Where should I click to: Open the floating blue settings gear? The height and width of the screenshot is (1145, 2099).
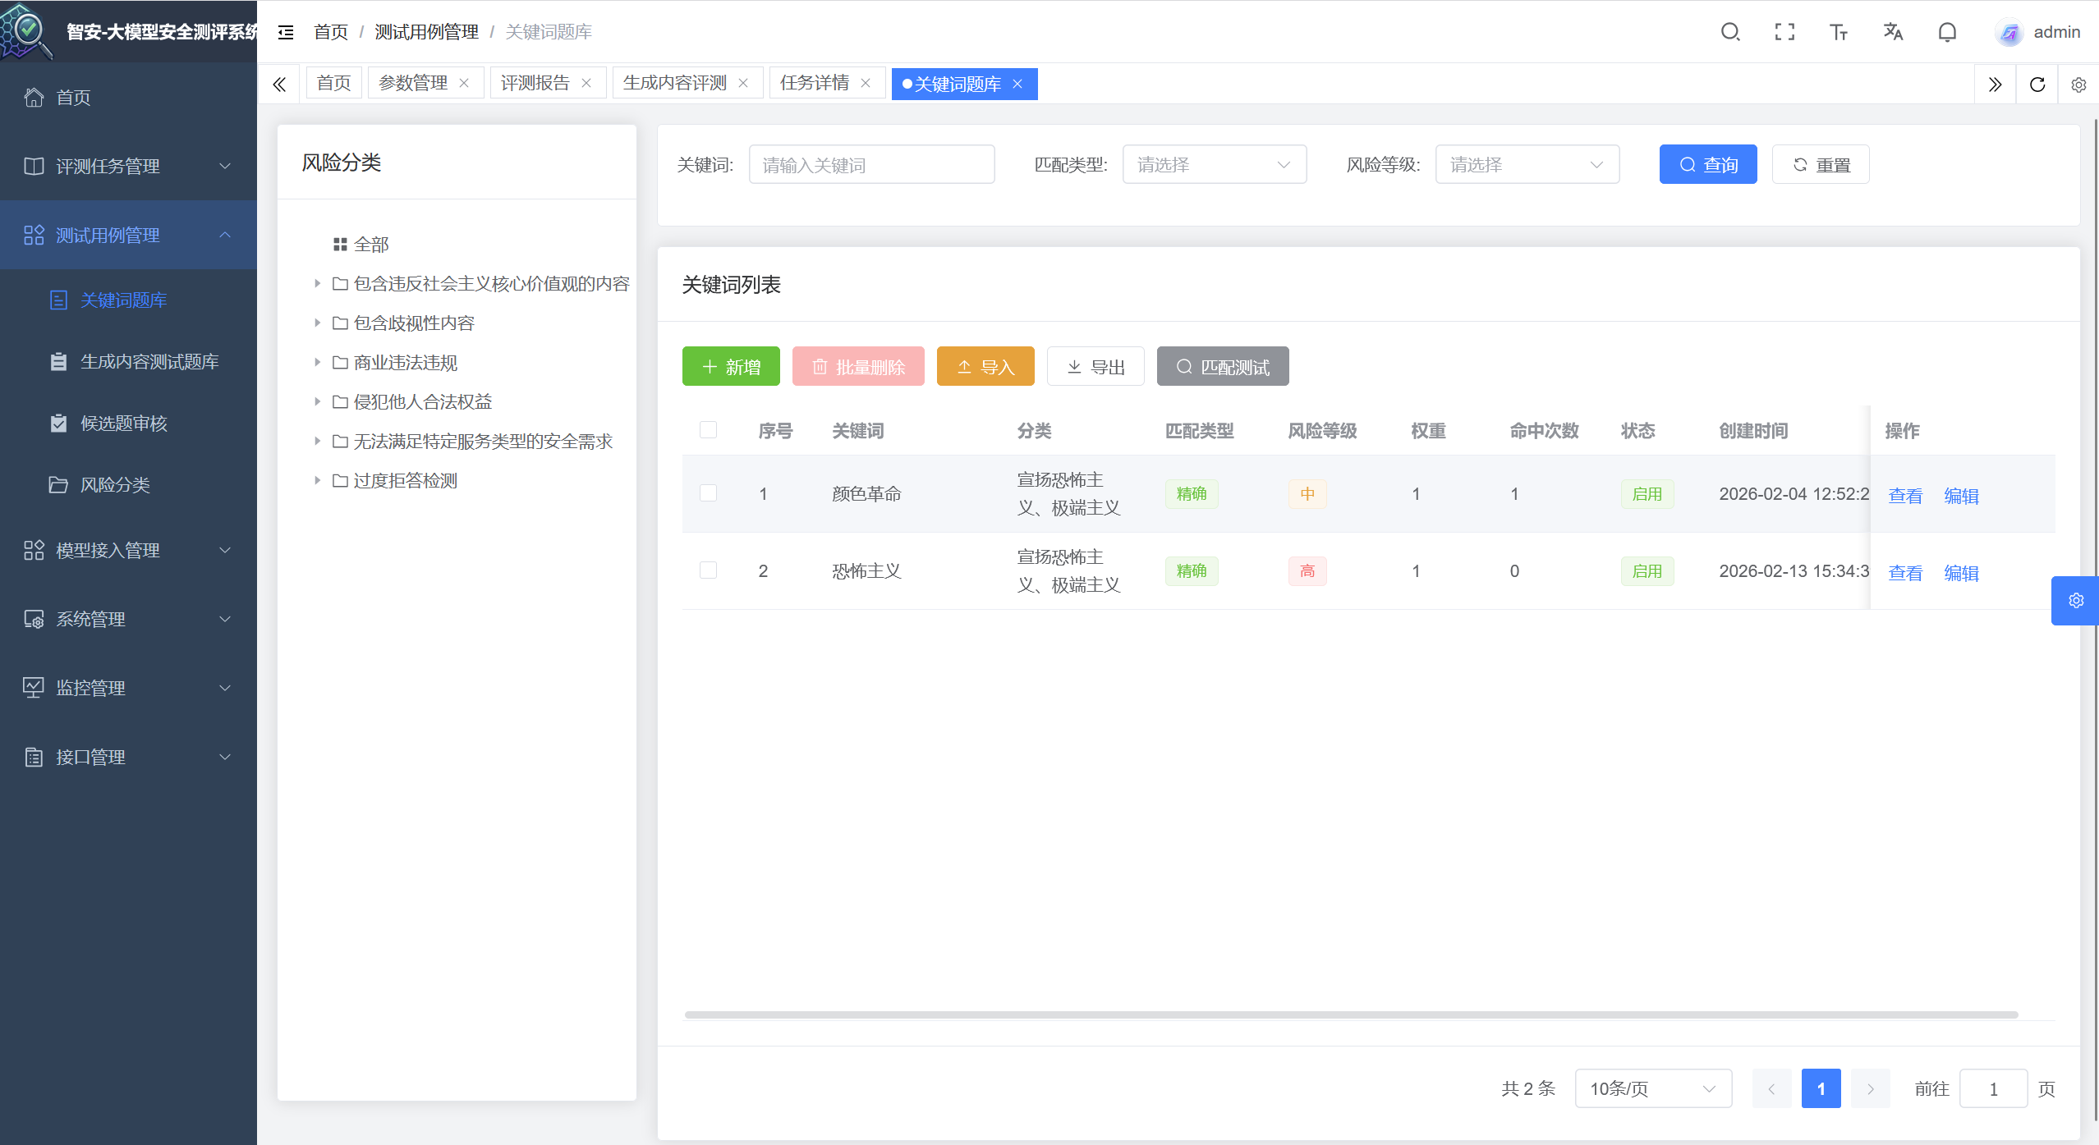[2075, 601]
